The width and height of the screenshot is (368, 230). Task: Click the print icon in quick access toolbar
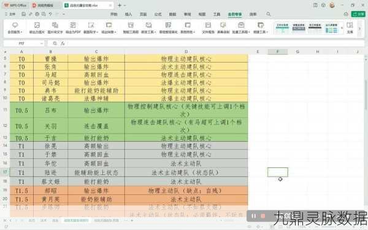point(37,14)
